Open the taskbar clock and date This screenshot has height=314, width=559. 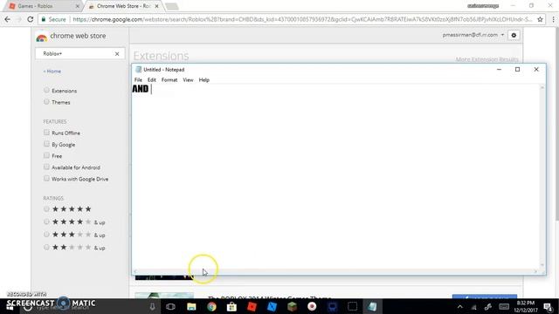526,306
